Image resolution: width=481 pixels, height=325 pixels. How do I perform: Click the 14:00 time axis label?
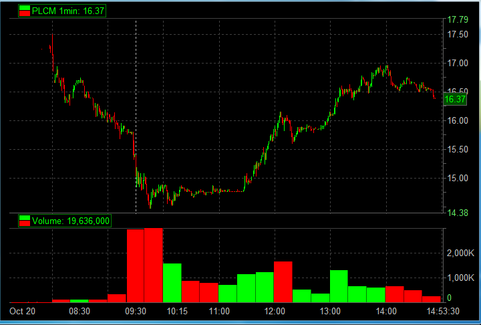click(x=386, y=311)
